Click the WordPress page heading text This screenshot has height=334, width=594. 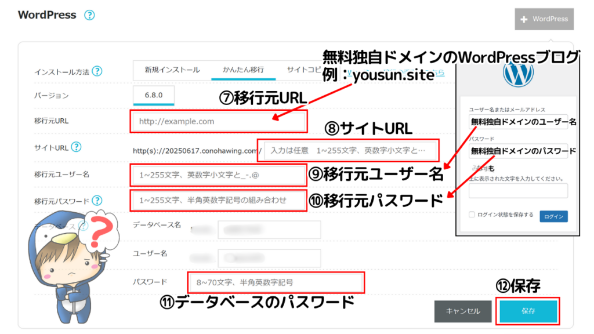point(47,14)
